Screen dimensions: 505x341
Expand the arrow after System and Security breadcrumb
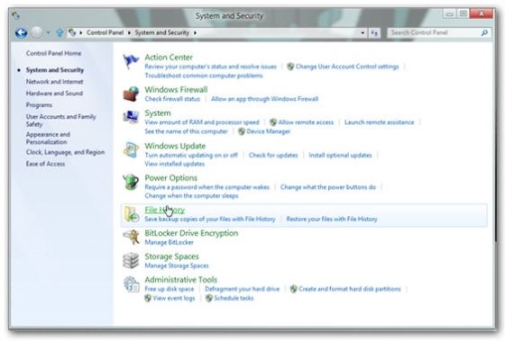pos(195,32)
